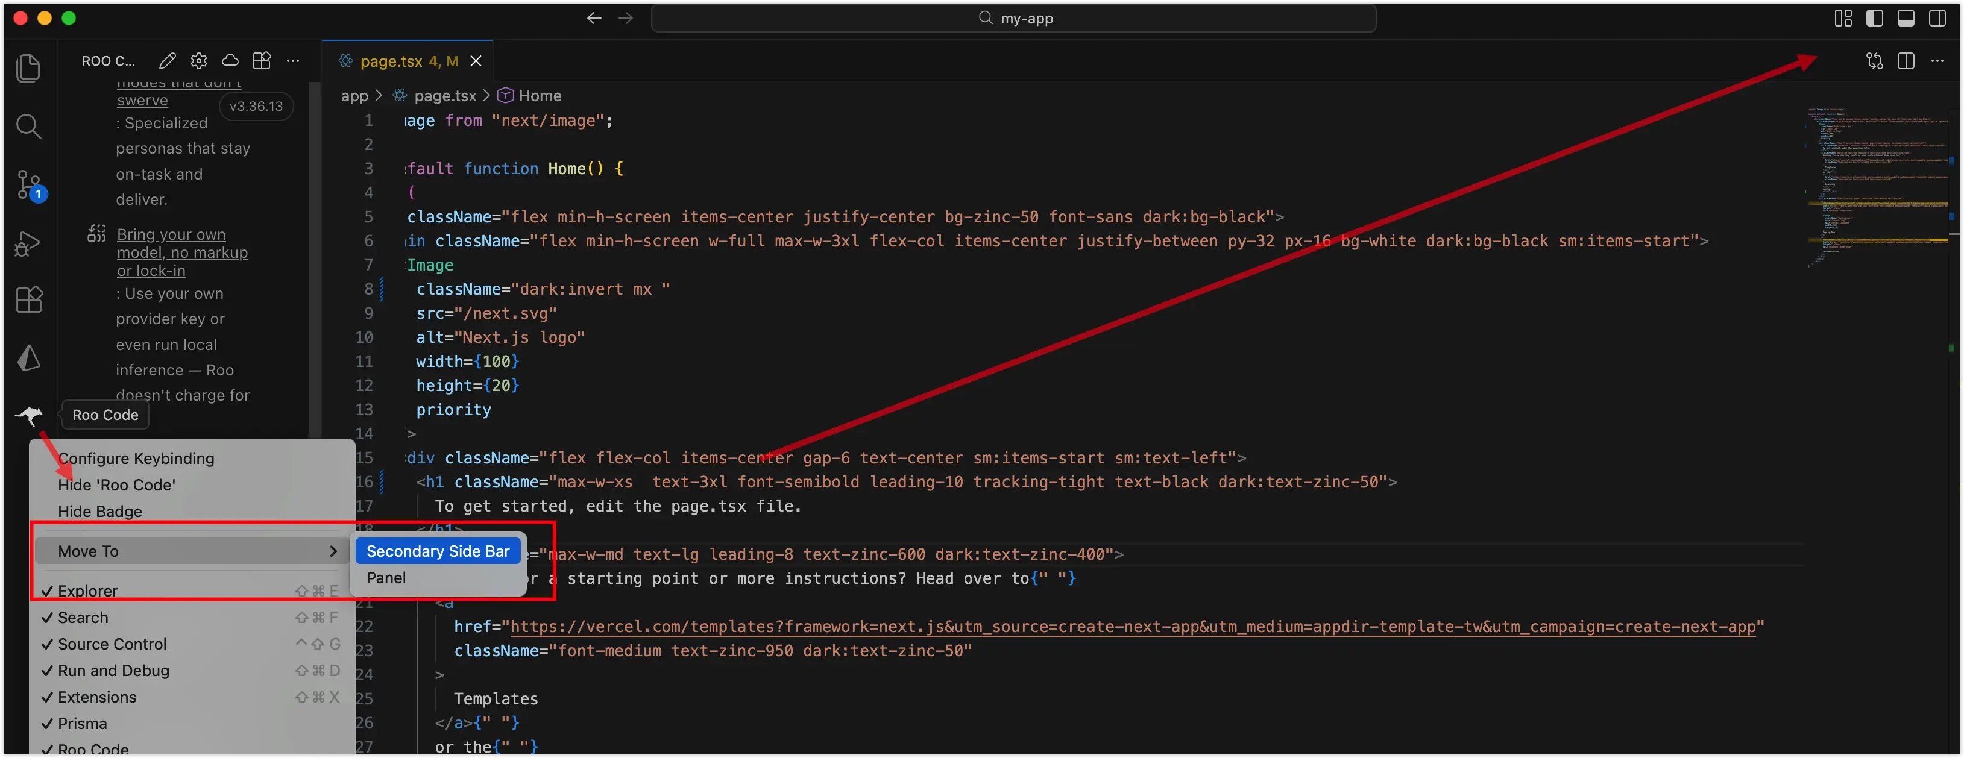The width and height of the screenshot is (1964, 758).
Task: Choose Panel in Move To submenu
Action: pyautogui.click(x=386, y=577)
